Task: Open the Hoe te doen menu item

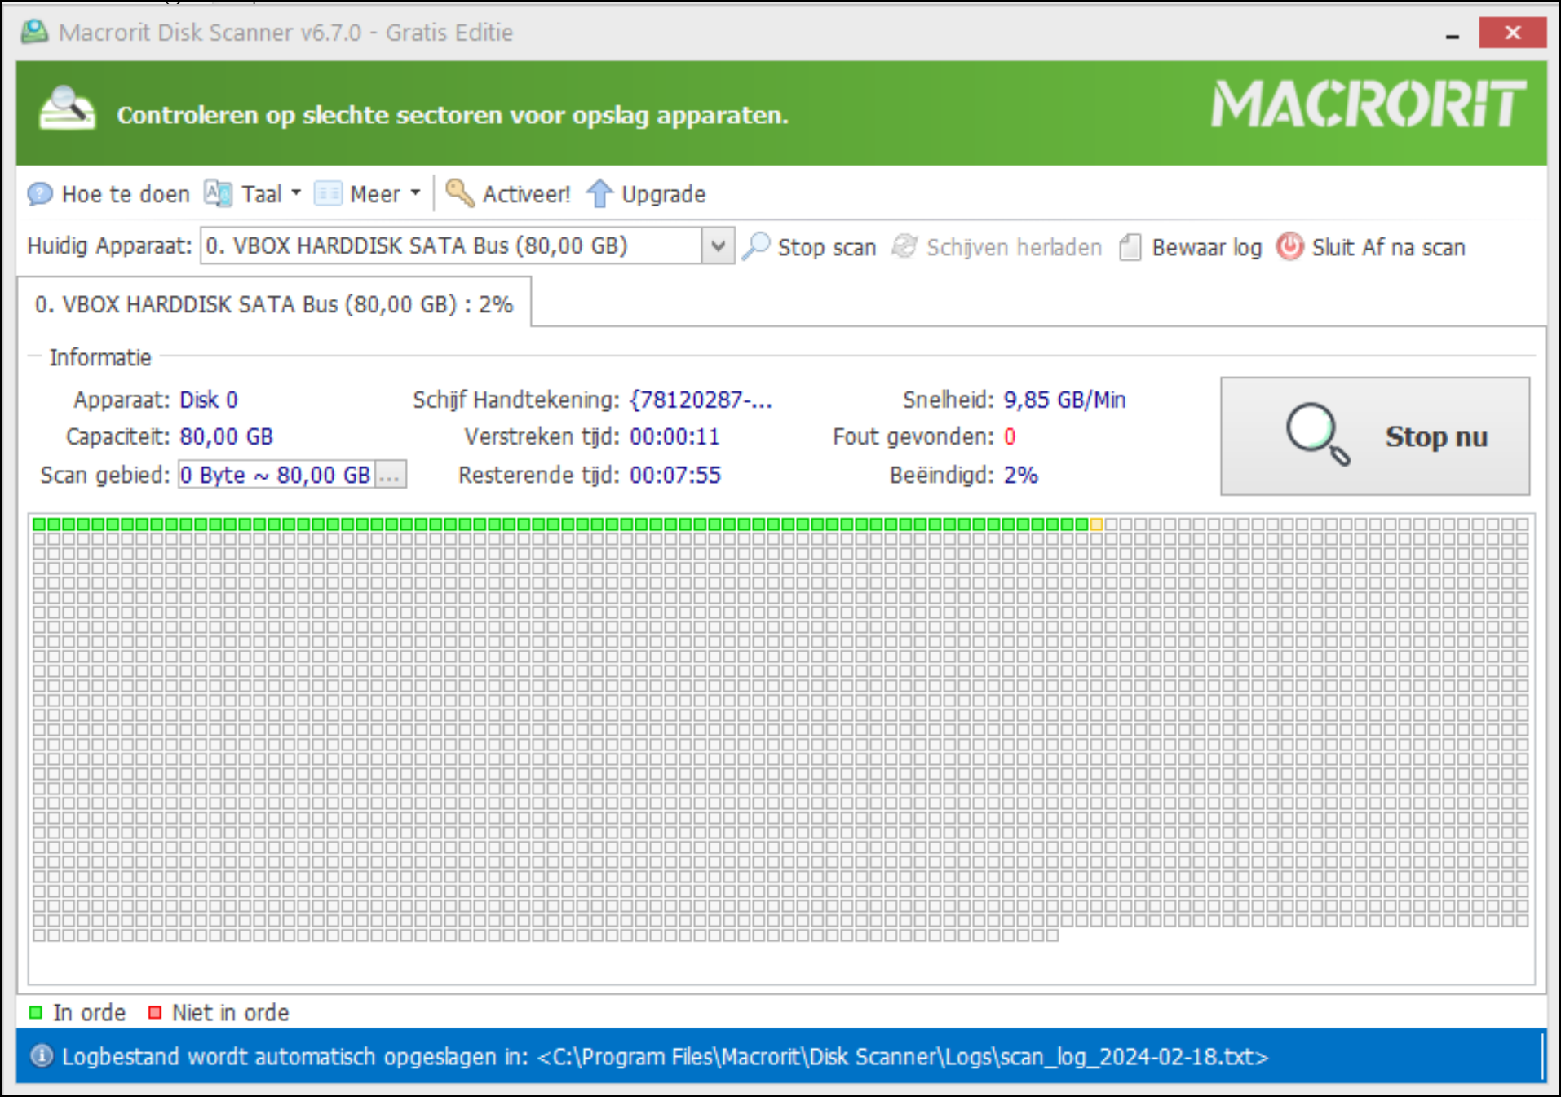Action: pyautogui.click(x=126, y=194)
